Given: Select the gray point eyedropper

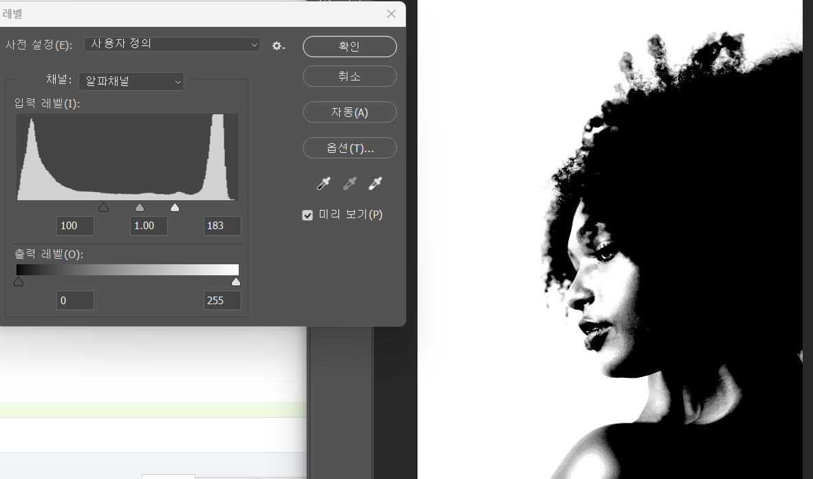Looking at the screenshot, I should (x=349, y=184).
